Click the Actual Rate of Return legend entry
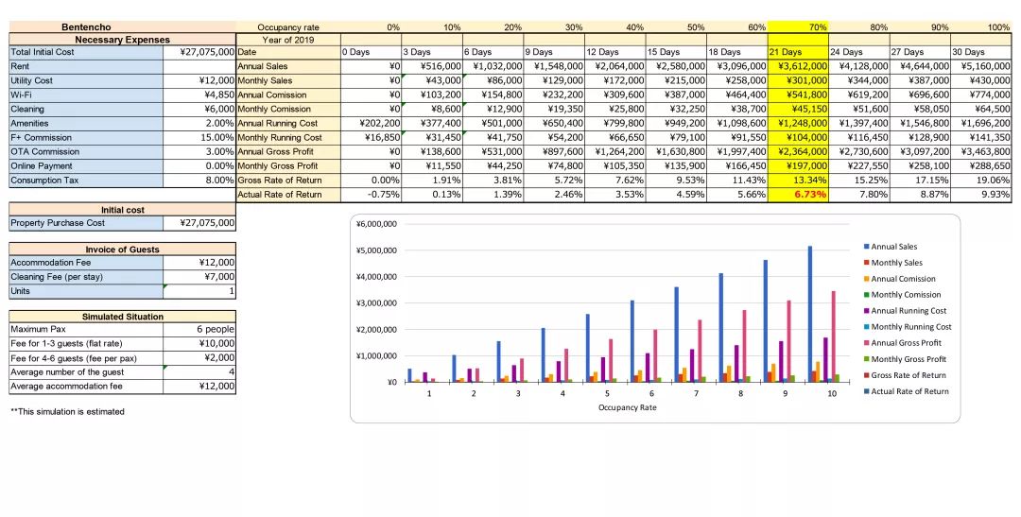 (x=909, y=391)
